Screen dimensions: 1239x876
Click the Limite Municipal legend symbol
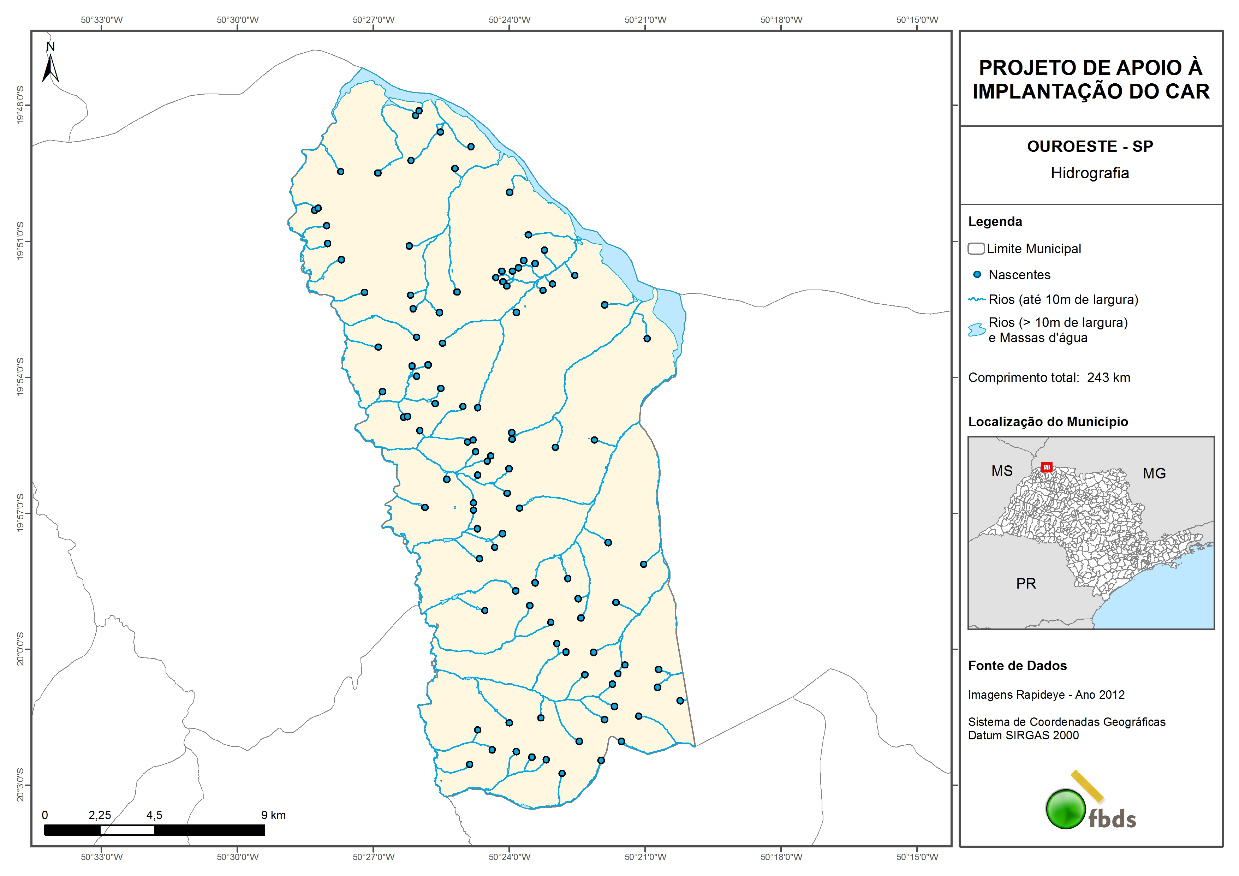pyautogui.click(x=976, y=249)
